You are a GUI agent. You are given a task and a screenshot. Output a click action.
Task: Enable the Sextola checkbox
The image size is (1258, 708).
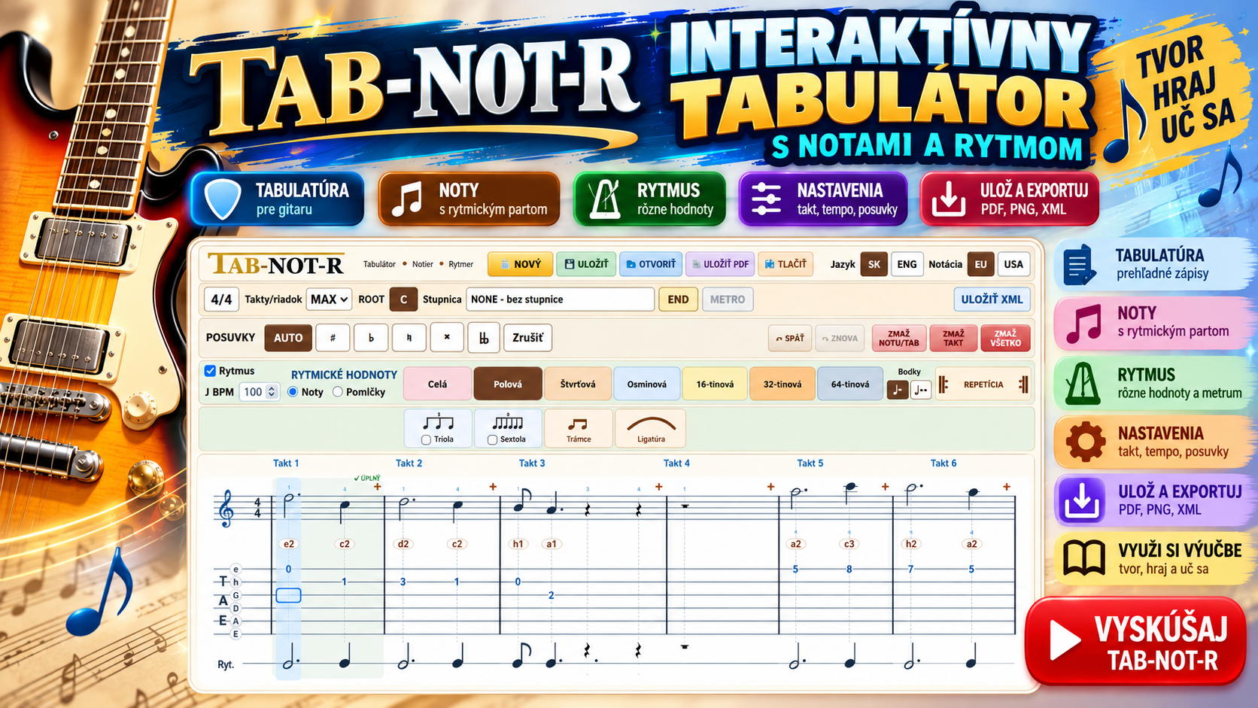coord(493,439)
